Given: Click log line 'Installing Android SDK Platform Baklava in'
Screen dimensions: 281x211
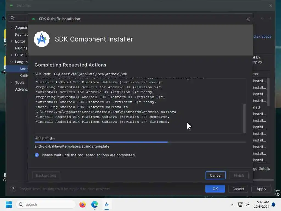Looking at the screenshot, I should (x=82, y=107).
